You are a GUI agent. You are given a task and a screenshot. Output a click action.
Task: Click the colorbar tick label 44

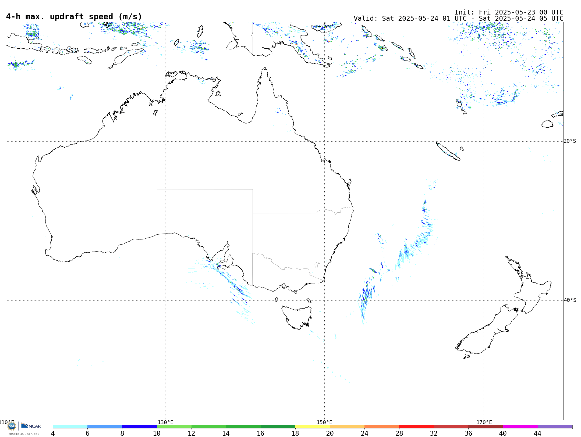538,433
